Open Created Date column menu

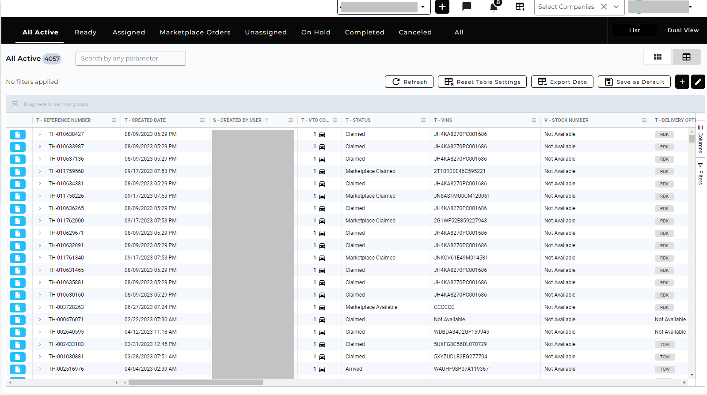pyautogui.click(x=202, y=120)
